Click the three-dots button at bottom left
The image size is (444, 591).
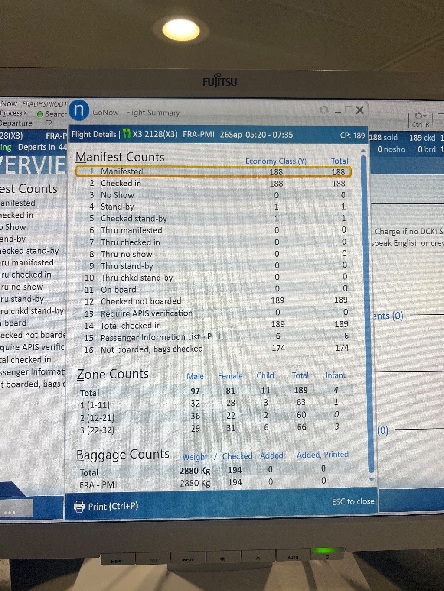10,512
